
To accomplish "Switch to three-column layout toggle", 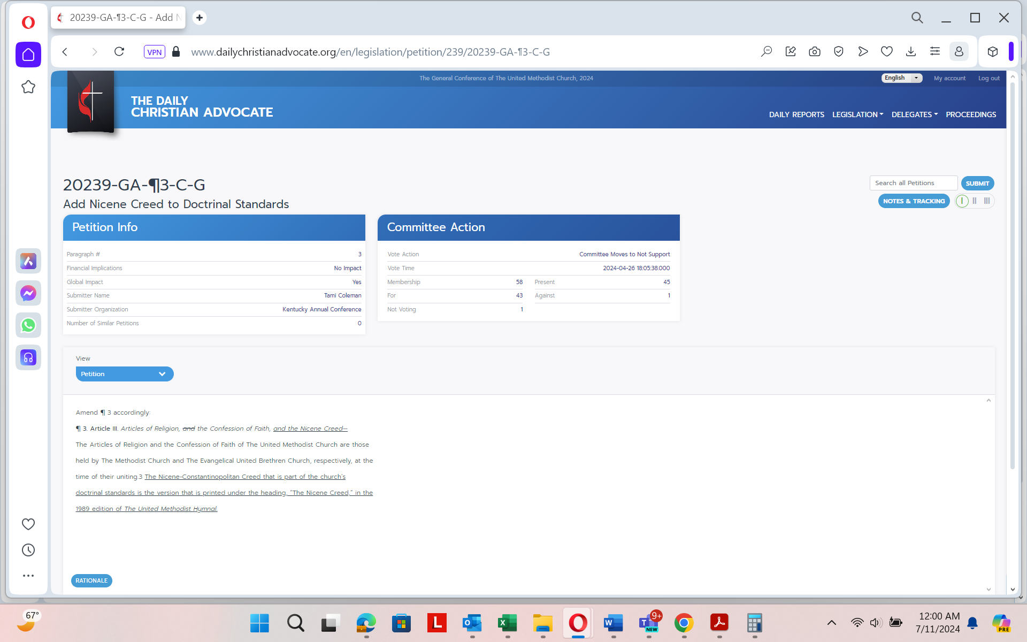I will click(987, 201).
